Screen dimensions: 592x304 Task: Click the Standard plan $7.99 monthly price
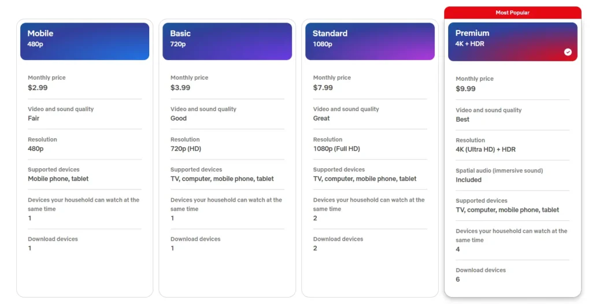click(x=323, y=88)
